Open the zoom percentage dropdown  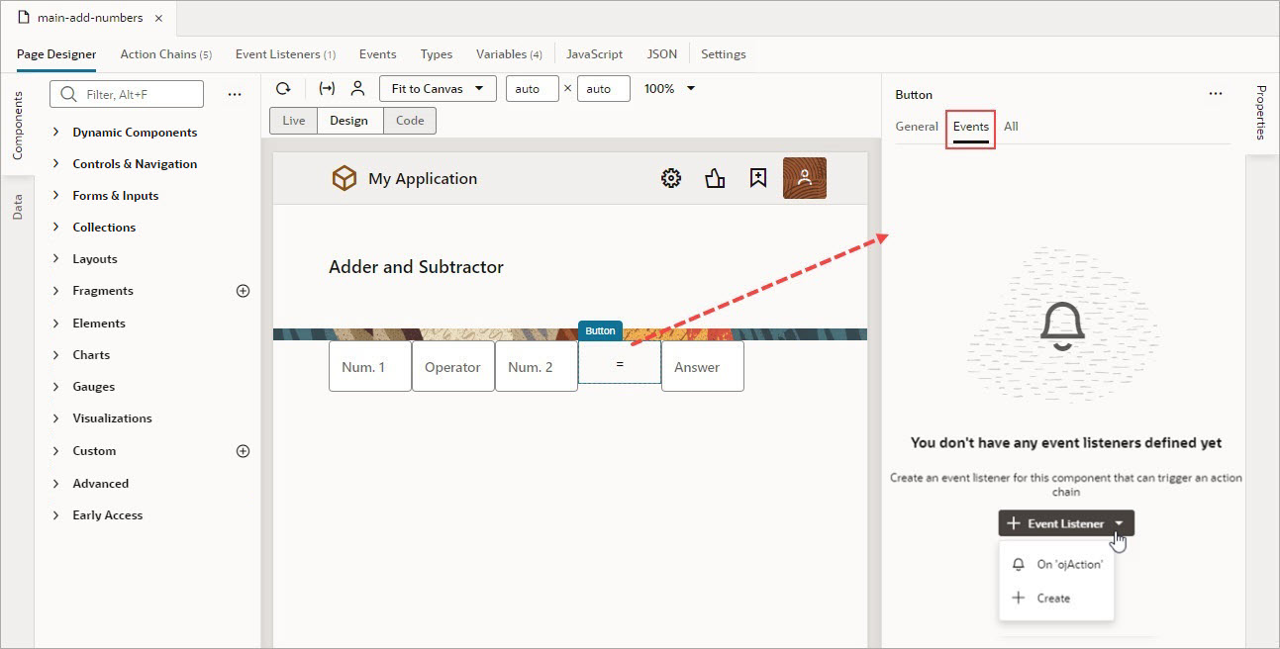[x=669, y=88]
